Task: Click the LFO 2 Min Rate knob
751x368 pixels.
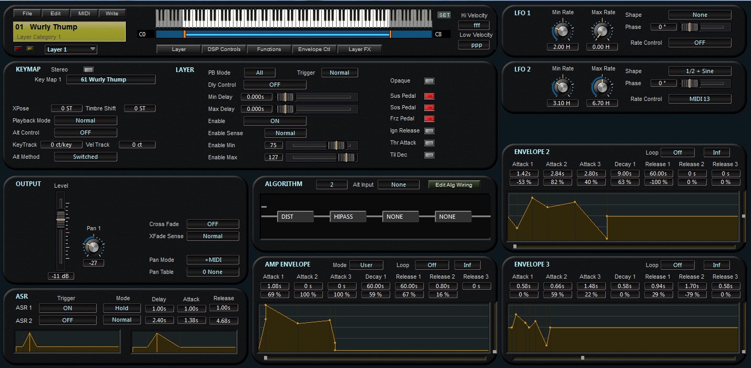Action: pyautogui.click(x=562, y=87)
